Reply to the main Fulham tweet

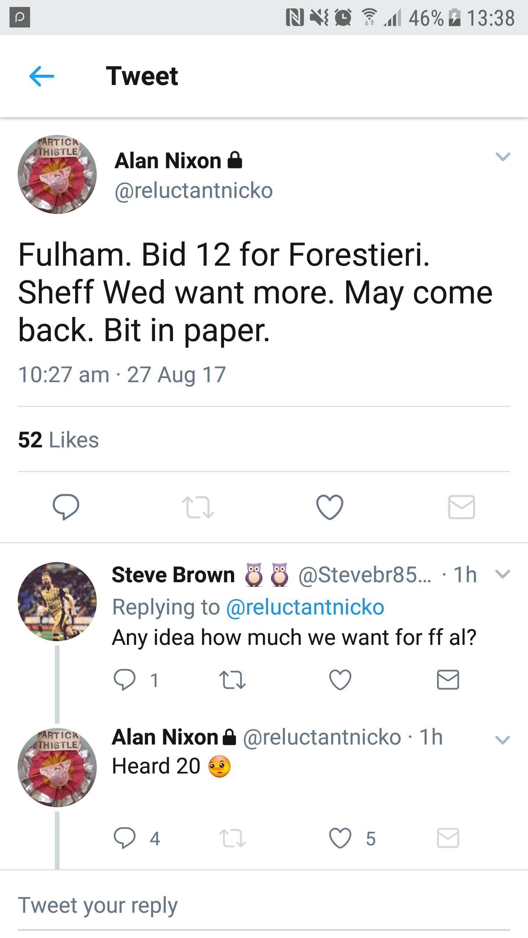point(66,507)
